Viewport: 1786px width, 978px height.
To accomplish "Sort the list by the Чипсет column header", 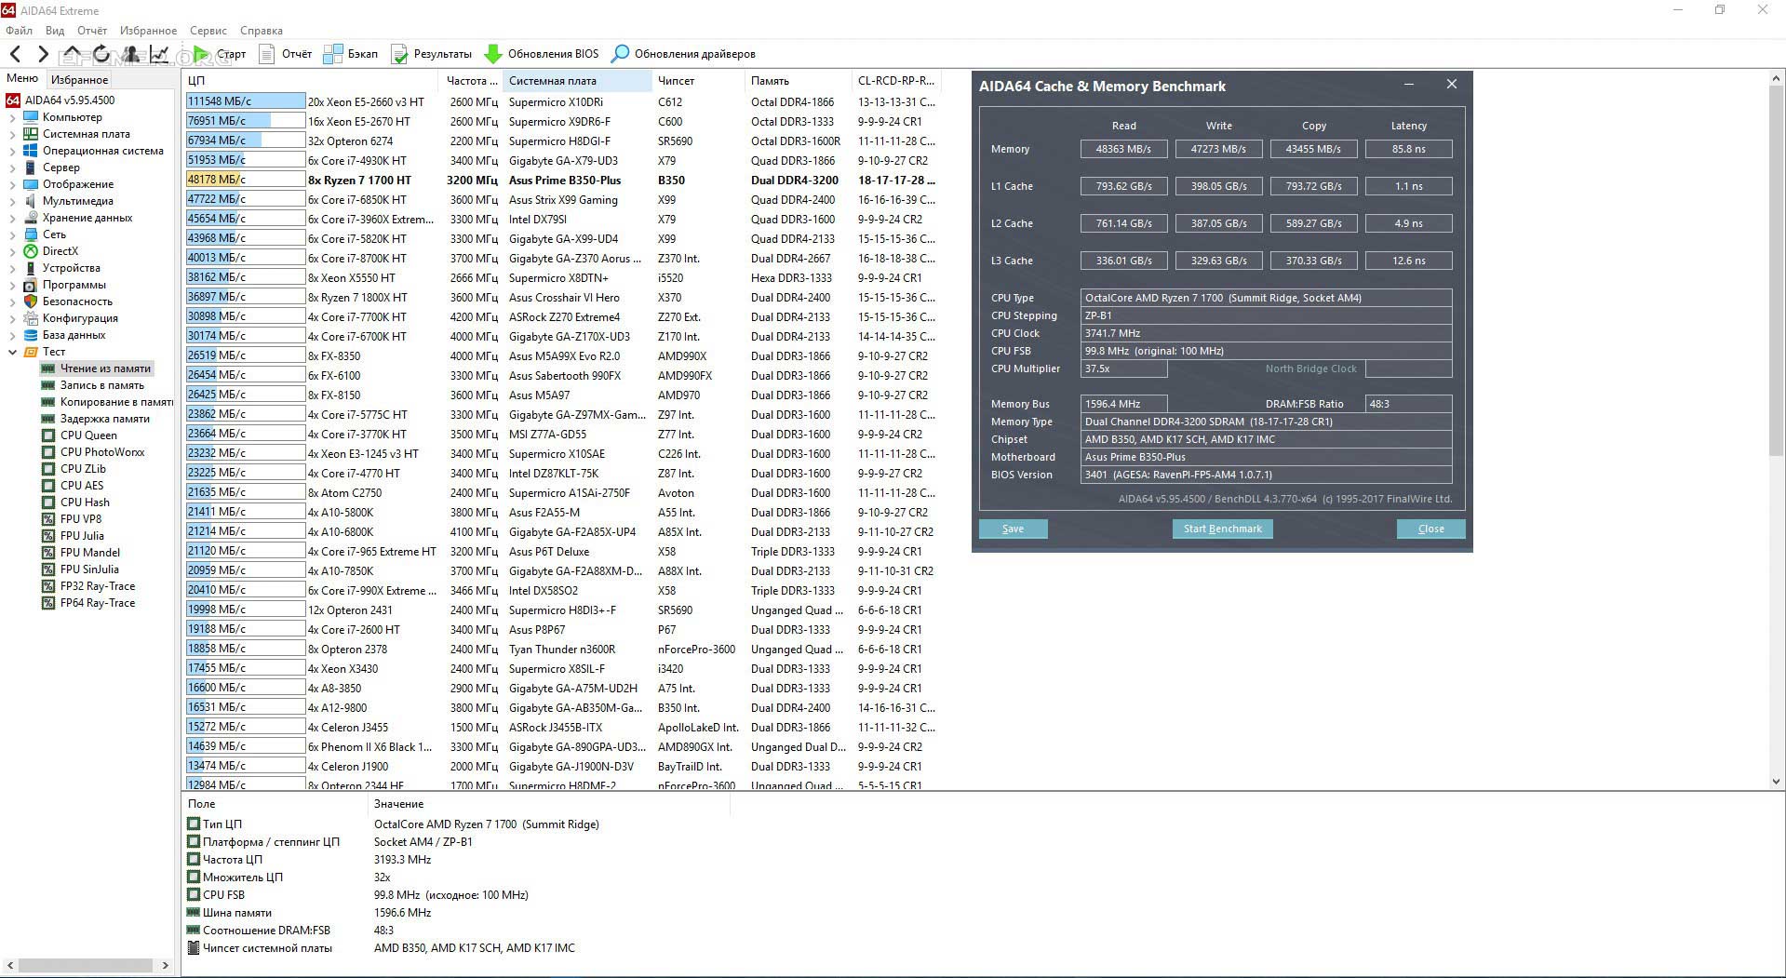I will pyautogui.click(x=697, y=81).
